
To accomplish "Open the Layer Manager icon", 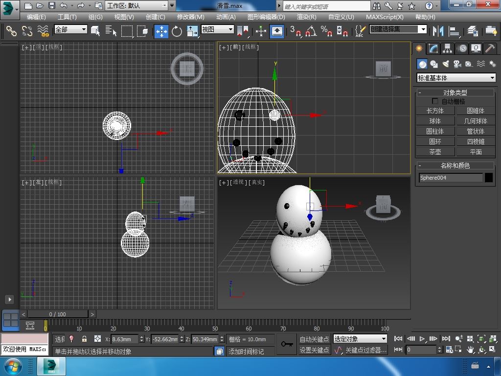I will pos(472,31).
